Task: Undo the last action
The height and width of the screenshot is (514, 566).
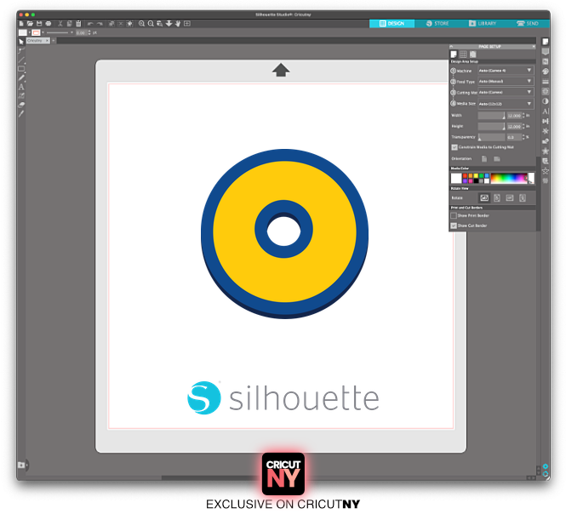Action: [90, 24]
